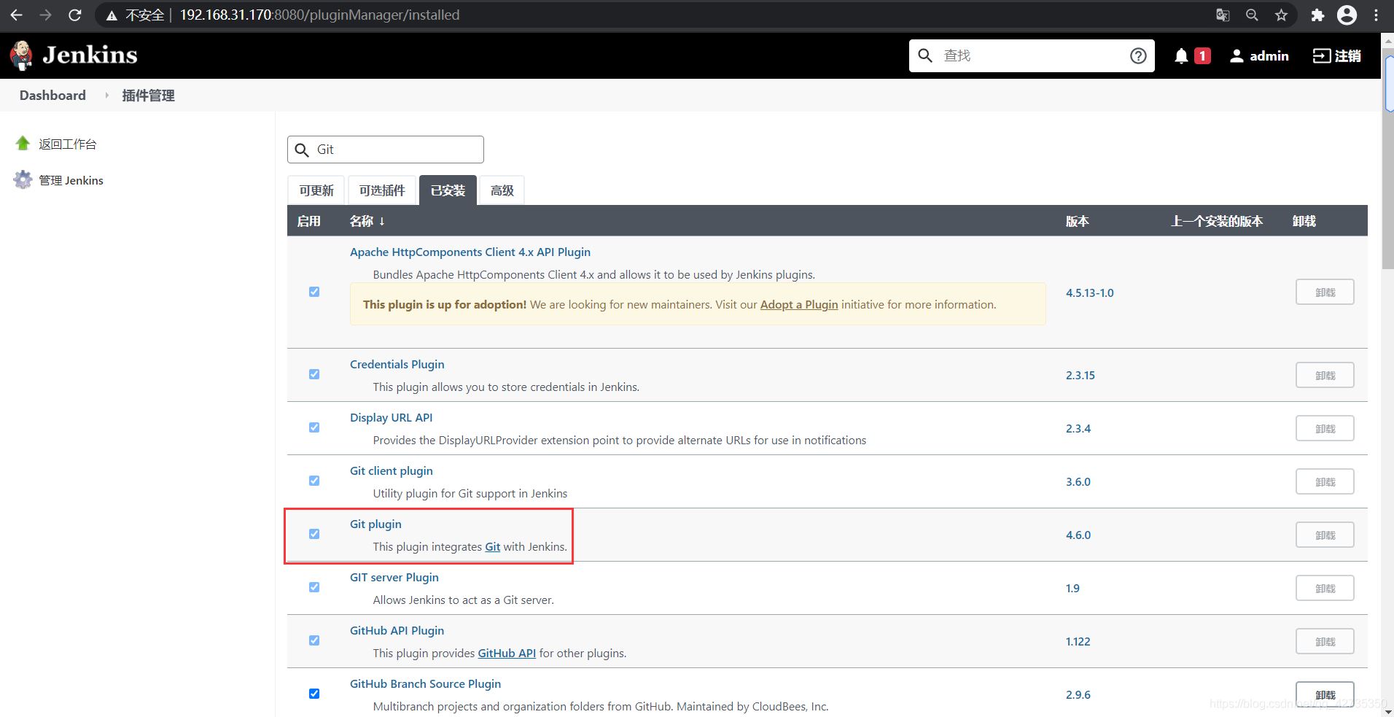Click 返回工作台 in the sidebar
1394x717 pixels.
(68, 144)
